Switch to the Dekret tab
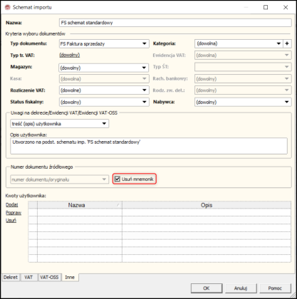This screenshot has width=297, height=299. click(x=11, y=277)
